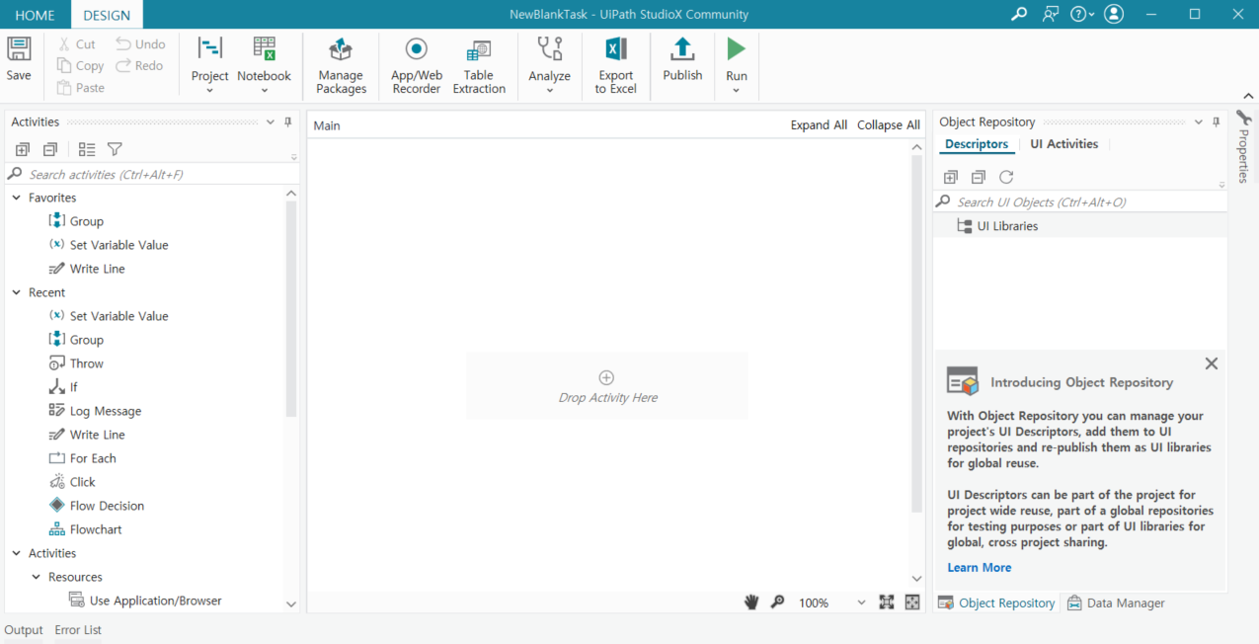Collapse the Recent section
Screen dimensions: 1259x644
pos(17,292)
